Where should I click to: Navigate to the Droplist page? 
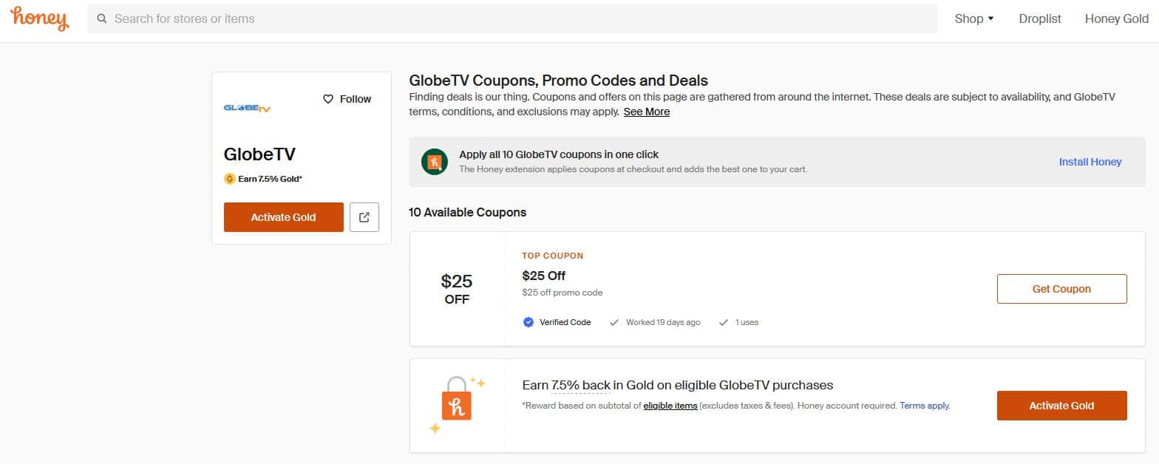pyautogui.click(x=1039, y=18)
